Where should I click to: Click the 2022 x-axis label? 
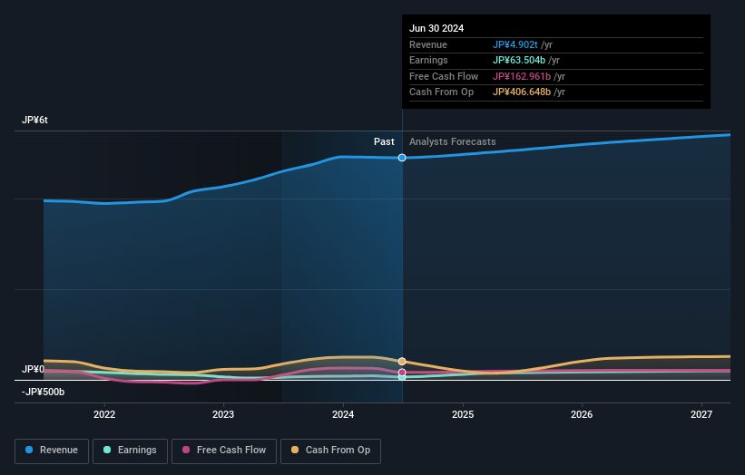(104, 414)
